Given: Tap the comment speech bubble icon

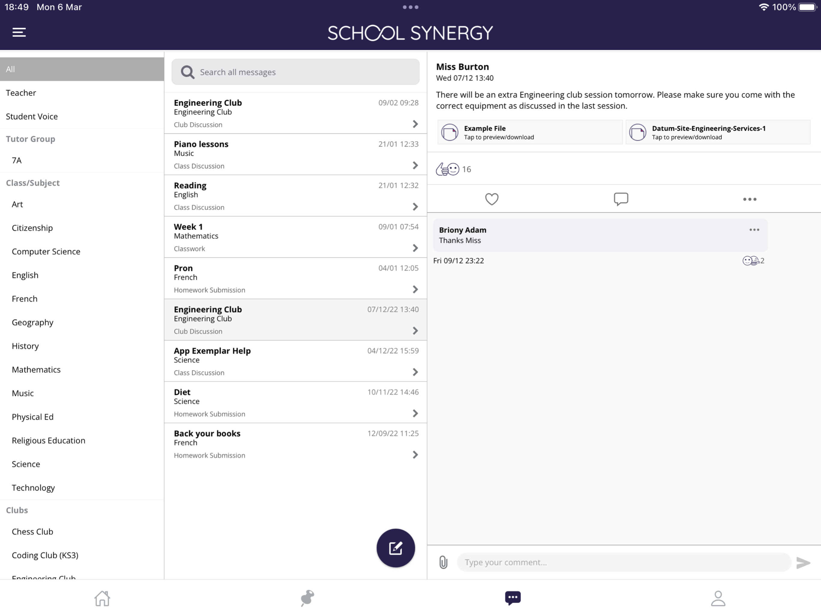Looking at the screenshot, I should coord(621,199).
